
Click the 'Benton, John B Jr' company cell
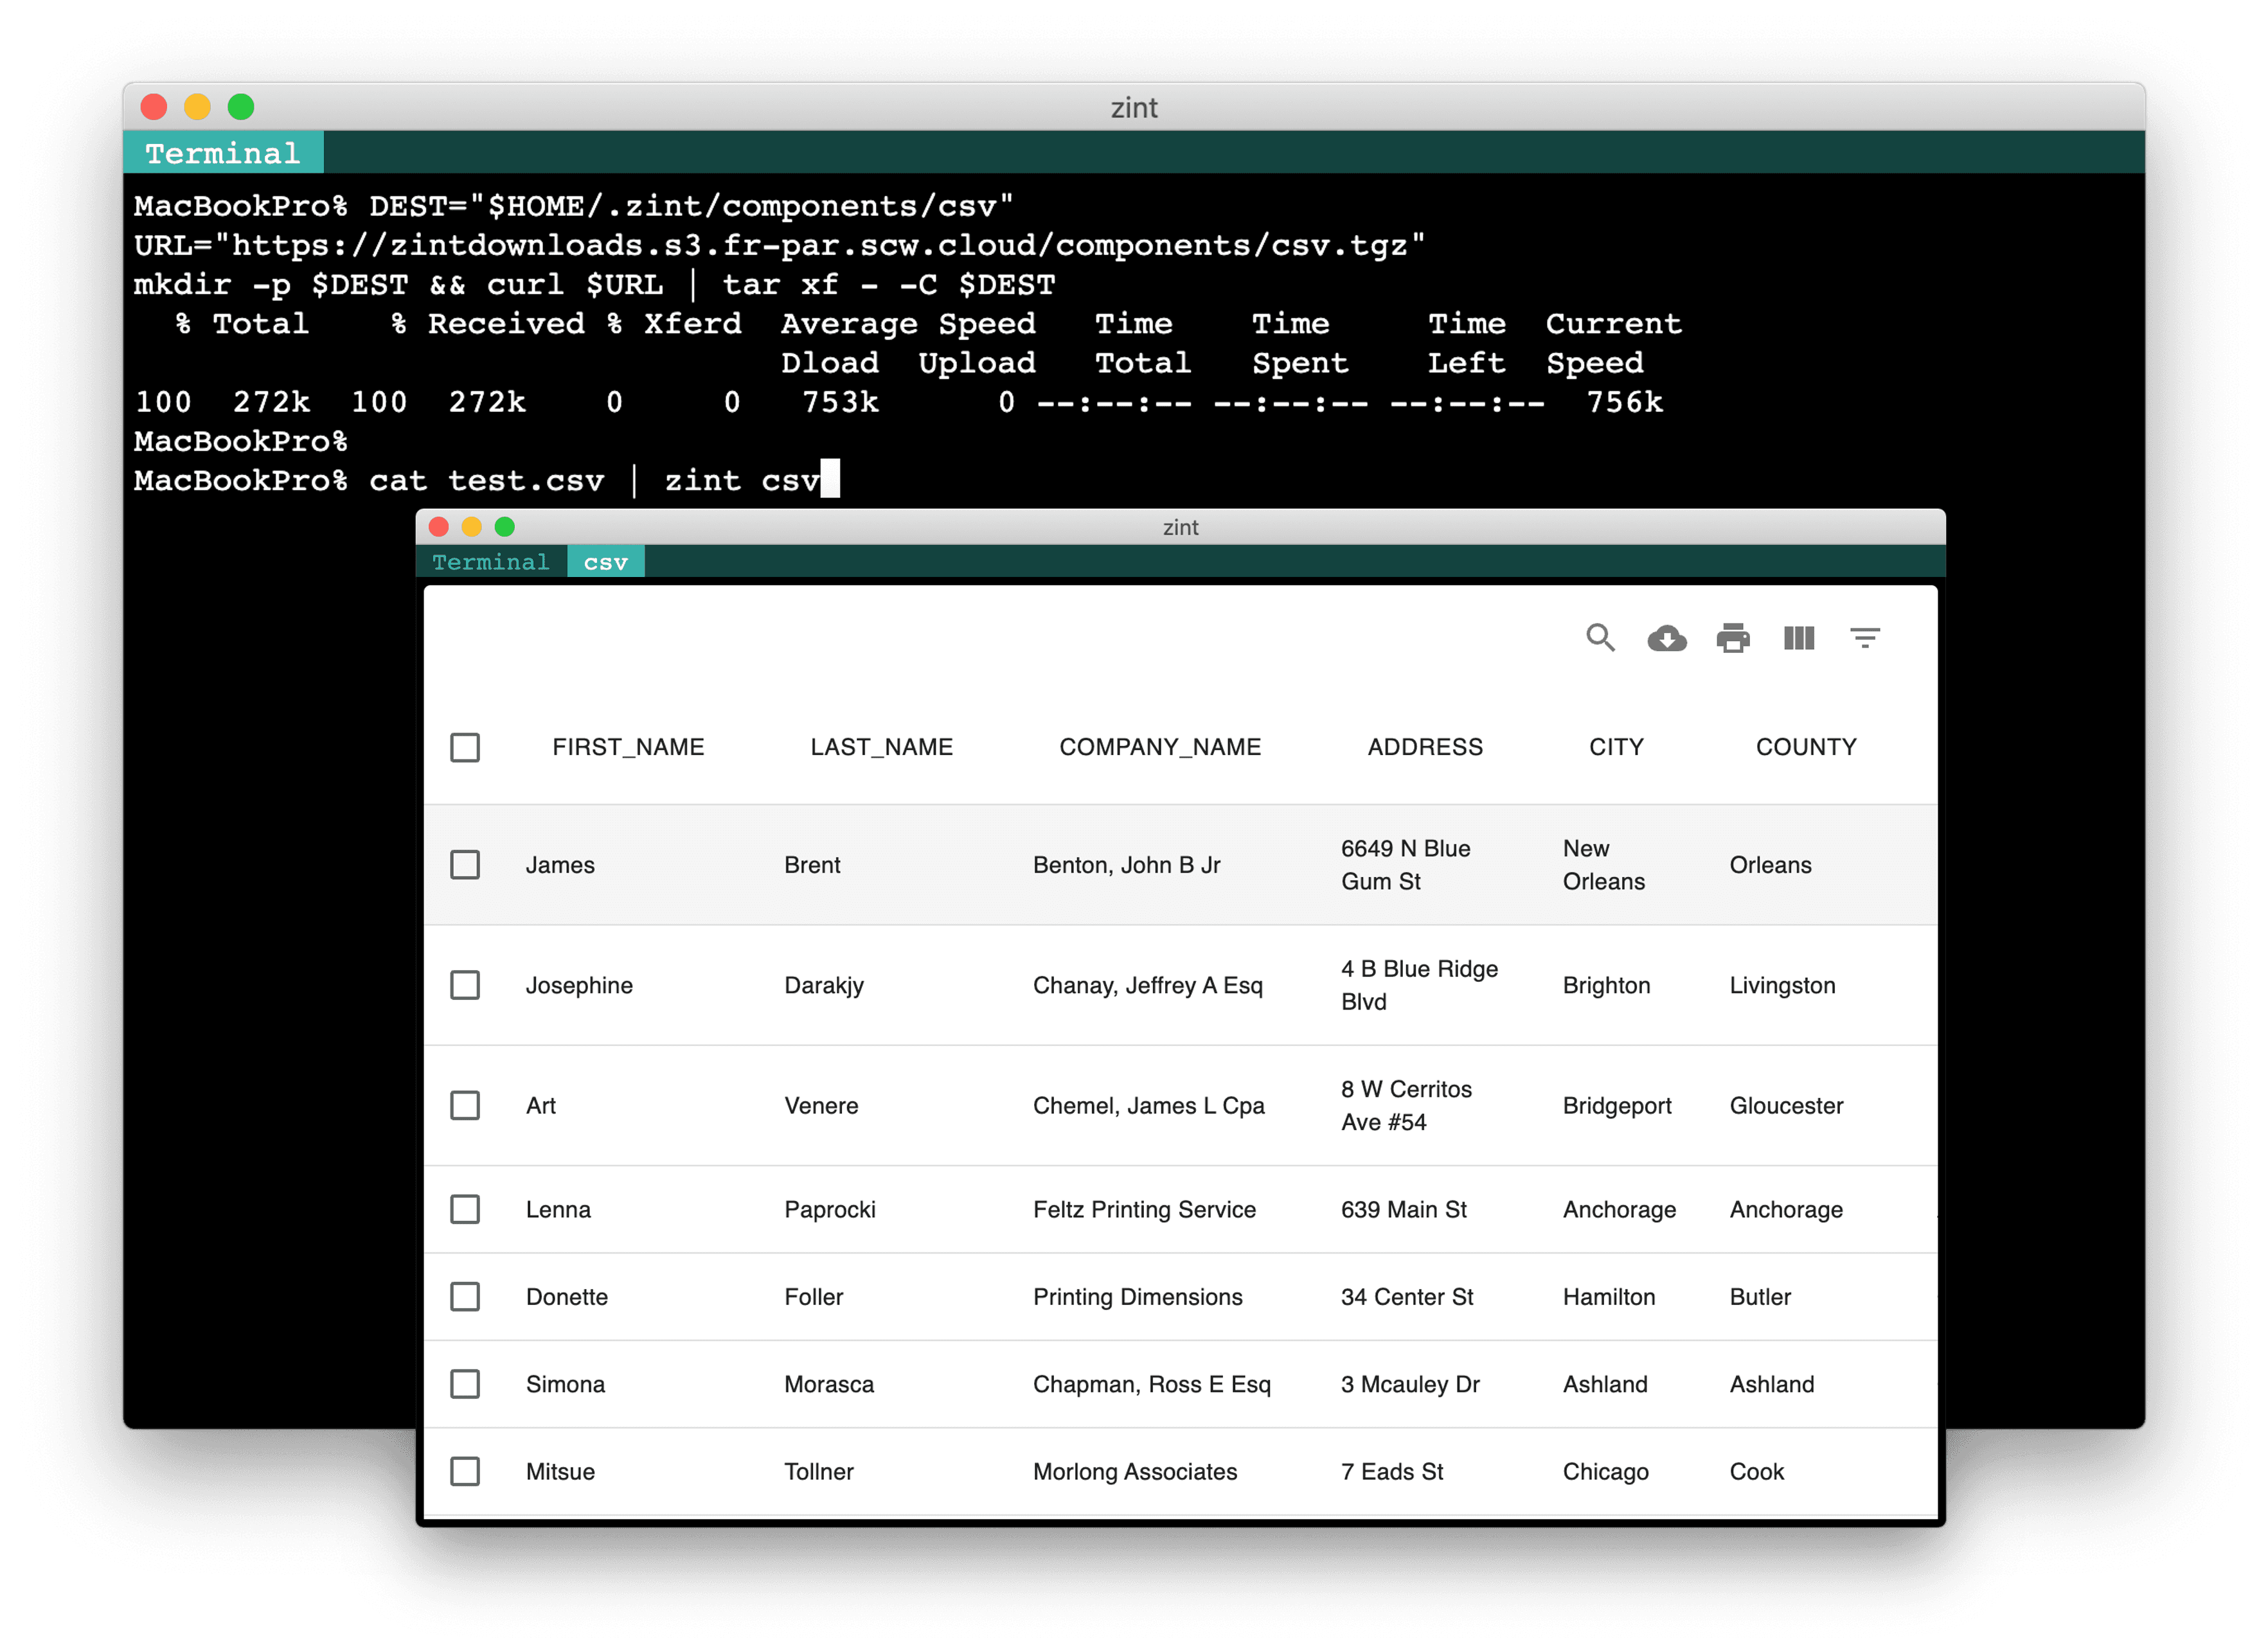(x=1127, y=865)
